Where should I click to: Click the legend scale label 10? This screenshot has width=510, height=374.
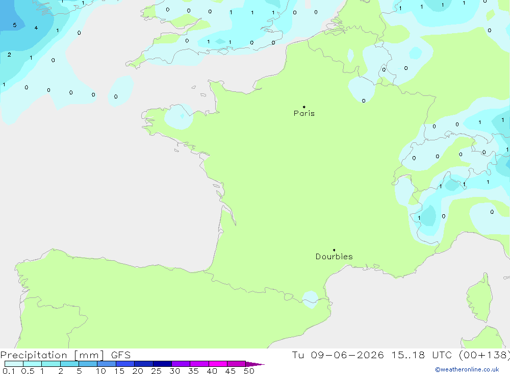(101, 371)
